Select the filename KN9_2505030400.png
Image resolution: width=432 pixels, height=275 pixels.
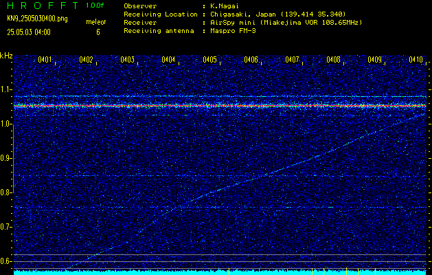[x=37, y=19]
